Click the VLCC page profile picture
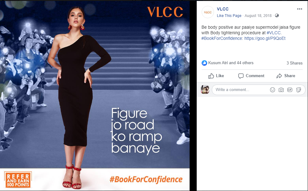The height and width of the screenshot is (191, 308). click(x=207, y=12)
